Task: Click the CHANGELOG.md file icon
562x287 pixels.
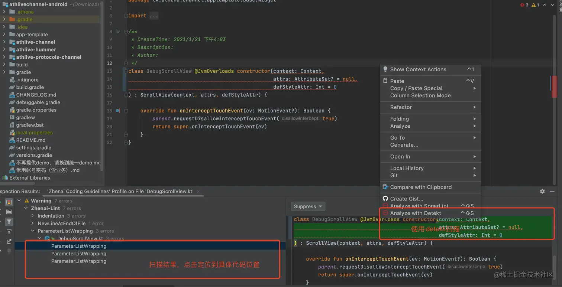Action: (12, 95)
